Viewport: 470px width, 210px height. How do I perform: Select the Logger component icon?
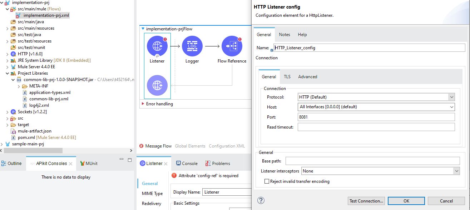(192, 46)
